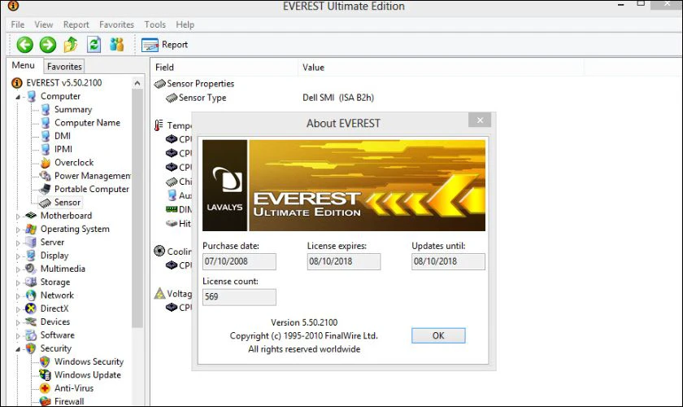The image size is (683, 407).
Task: Collapse the Computer tree node
Action: tap(18, 97)
